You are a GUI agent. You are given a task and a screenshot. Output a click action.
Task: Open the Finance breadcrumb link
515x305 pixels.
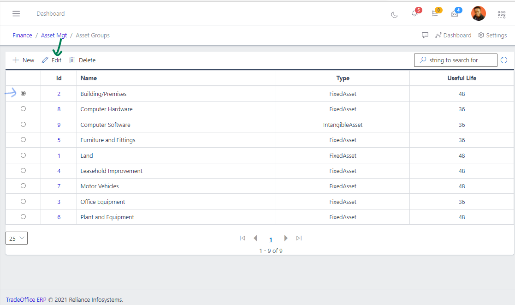(22, 35)
